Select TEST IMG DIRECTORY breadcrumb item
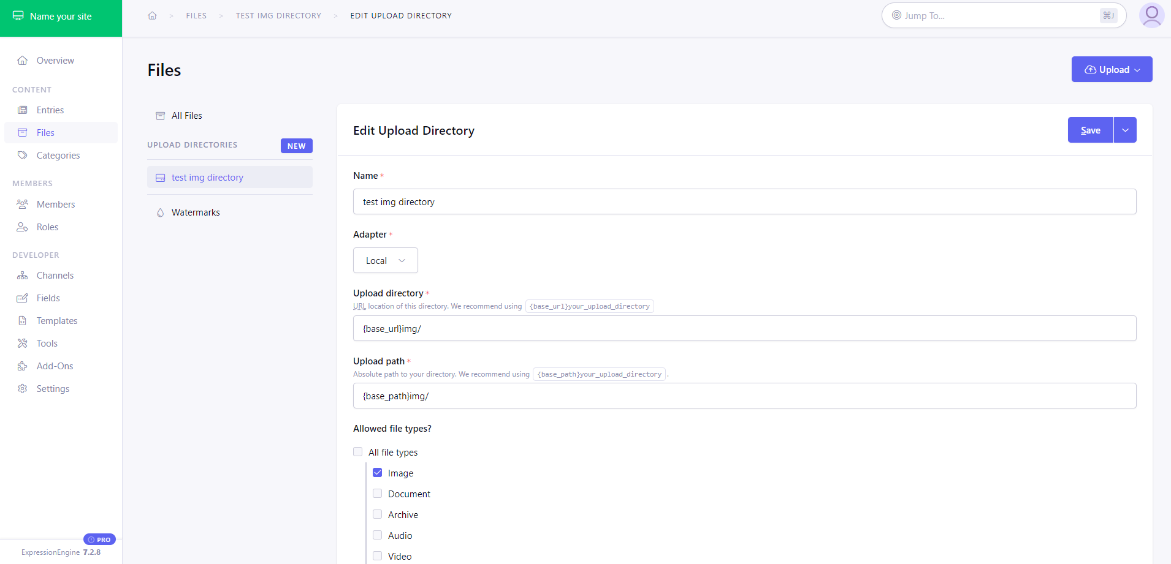 (x=278, y=15)
